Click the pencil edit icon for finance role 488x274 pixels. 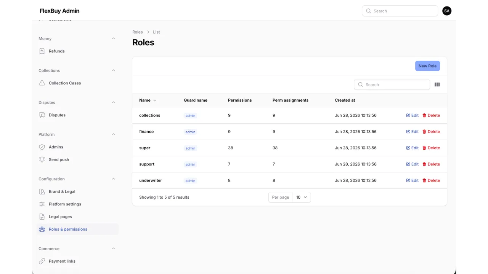408,132
